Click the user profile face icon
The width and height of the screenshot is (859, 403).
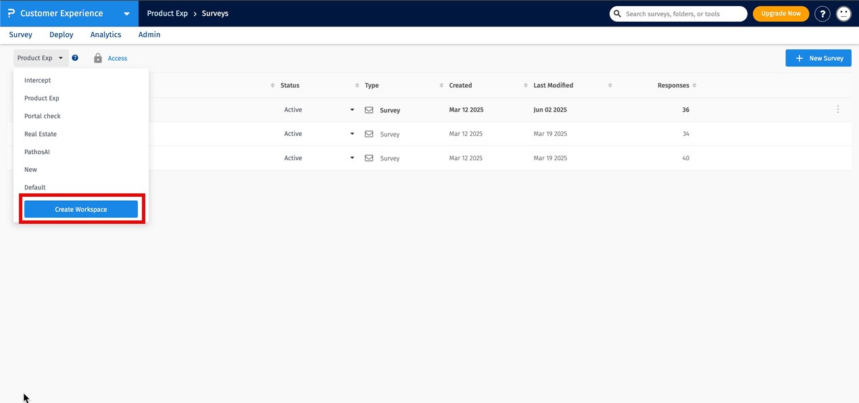(843, 14)
